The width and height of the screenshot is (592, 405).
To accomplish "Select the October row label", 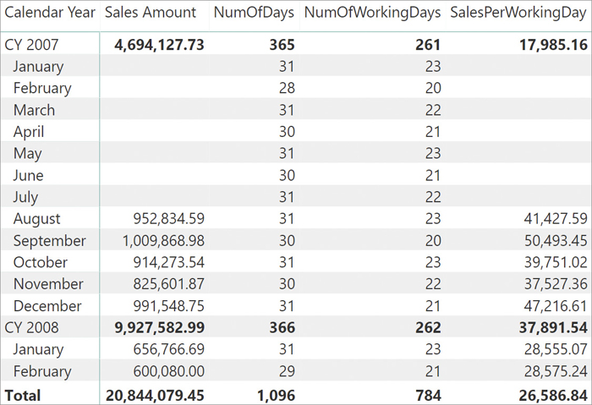I will coord(41,262).
